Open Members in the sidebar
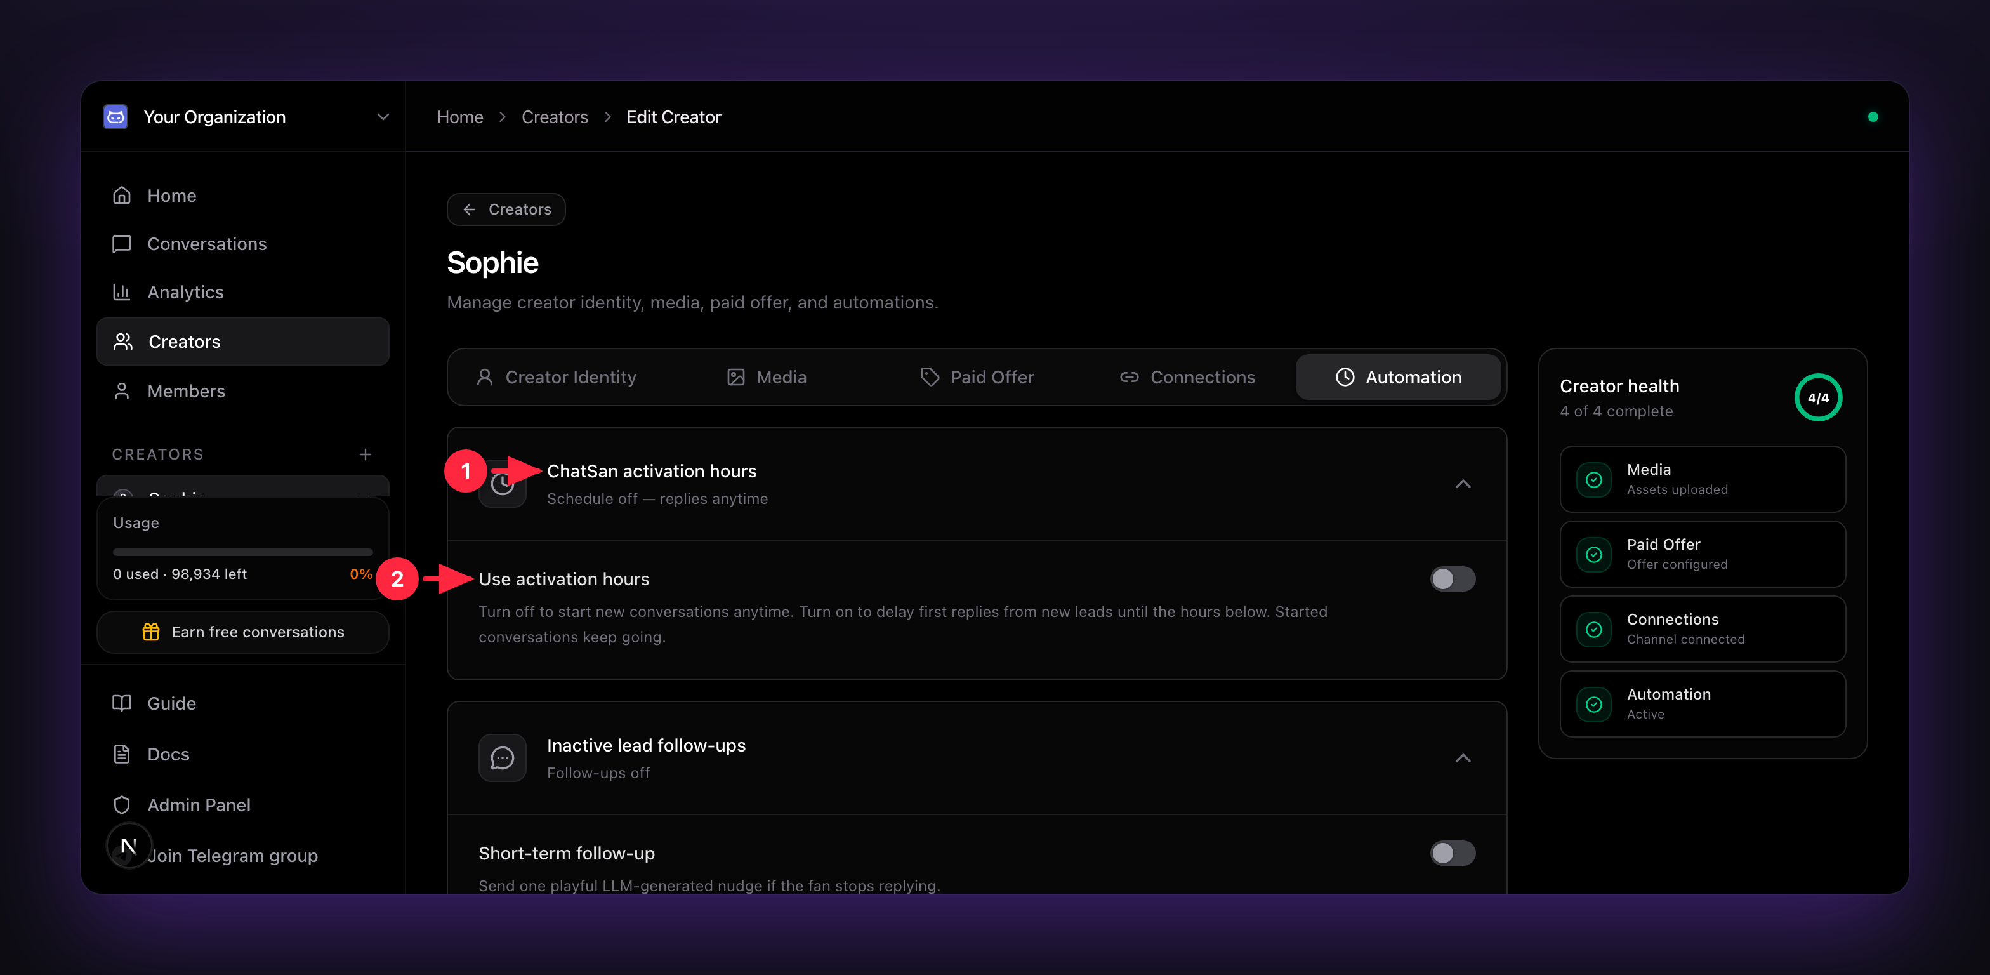 pyautogui.click(x=242, y=391)
